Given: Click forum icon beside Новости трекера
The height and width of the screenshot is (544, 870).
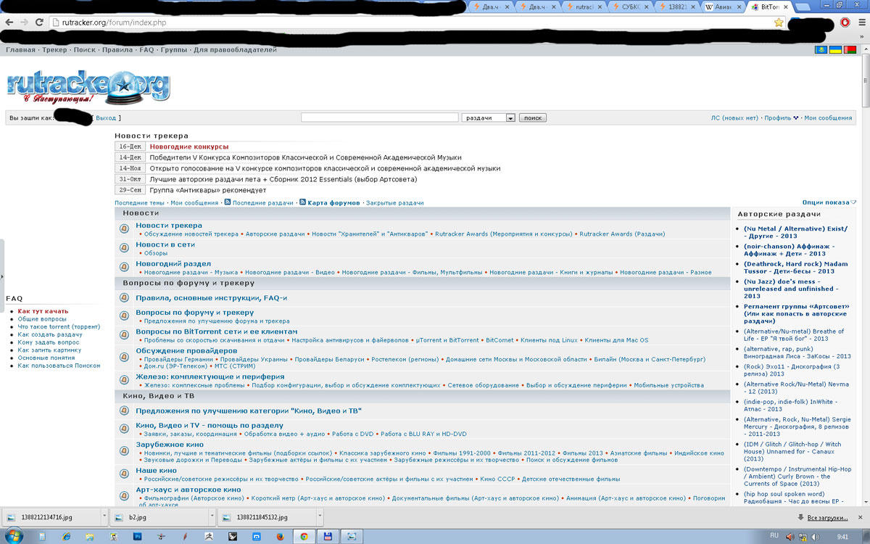Looking at the screenshot, I should tap(125, 229).
